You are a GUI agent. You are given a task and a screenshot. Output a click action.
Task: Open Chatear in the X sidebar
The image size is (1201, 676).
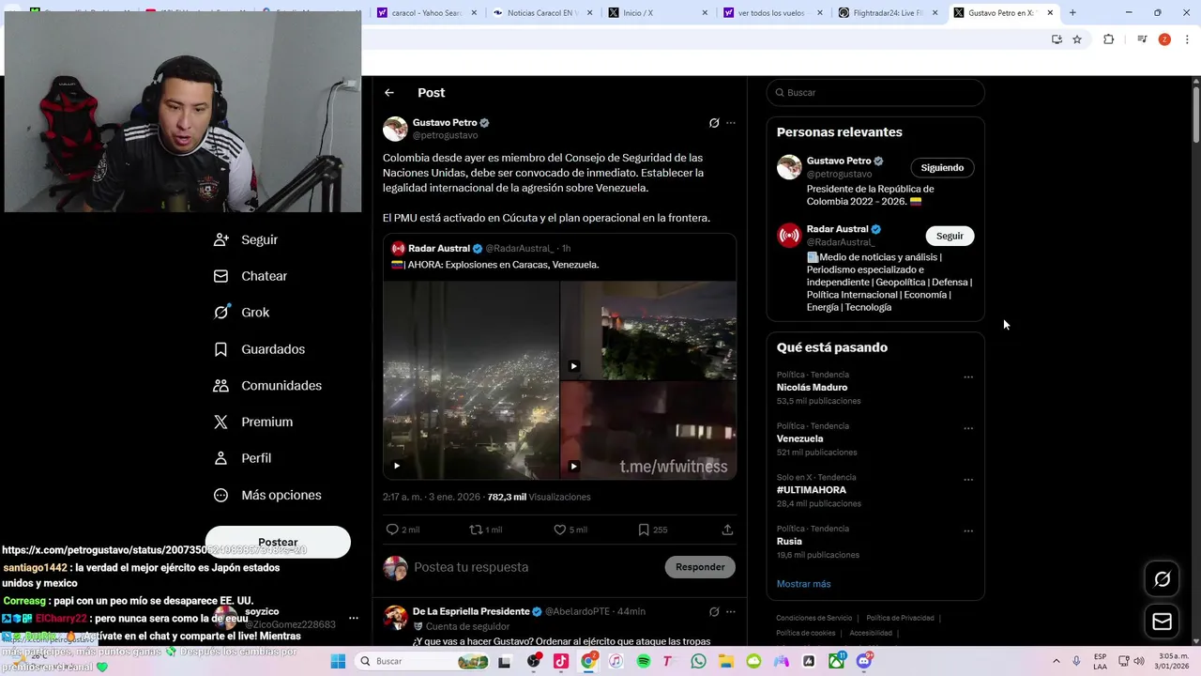tap(251, 276)
